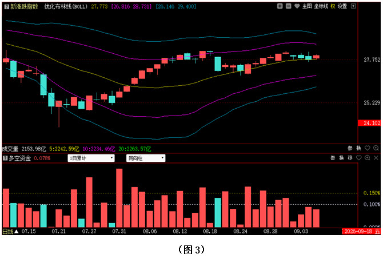The height and width of the screenshot is (262, 383).
Task: Open the 同向柱 dropdown
Action: pos(146,158)
